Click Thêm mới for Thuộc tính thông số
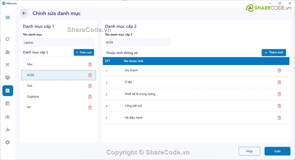The width and height of the screenshot is (295, 160). [x=274, y=53]
